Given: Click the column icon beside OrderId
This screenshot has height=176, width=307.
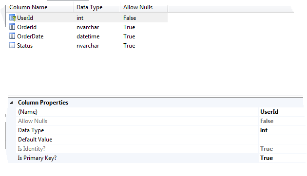Looking at the screenshot, I should [x=12, y=27].
